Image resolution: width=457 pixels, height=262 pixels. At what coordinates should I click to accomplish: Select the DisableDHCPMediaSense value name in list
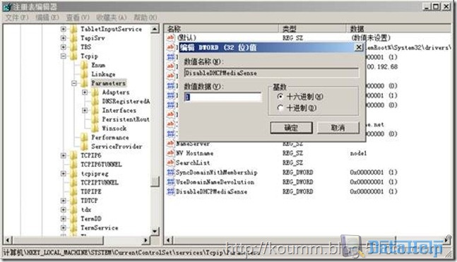212,192
